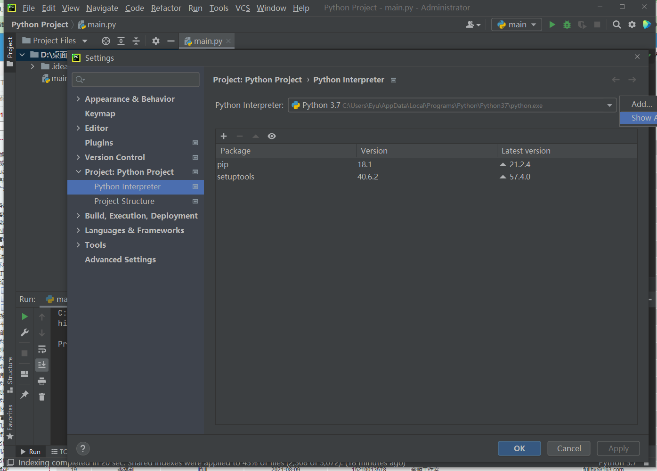
Task: Expand Build, Execution, Deployment section
Action: click(x=78, y=216)
